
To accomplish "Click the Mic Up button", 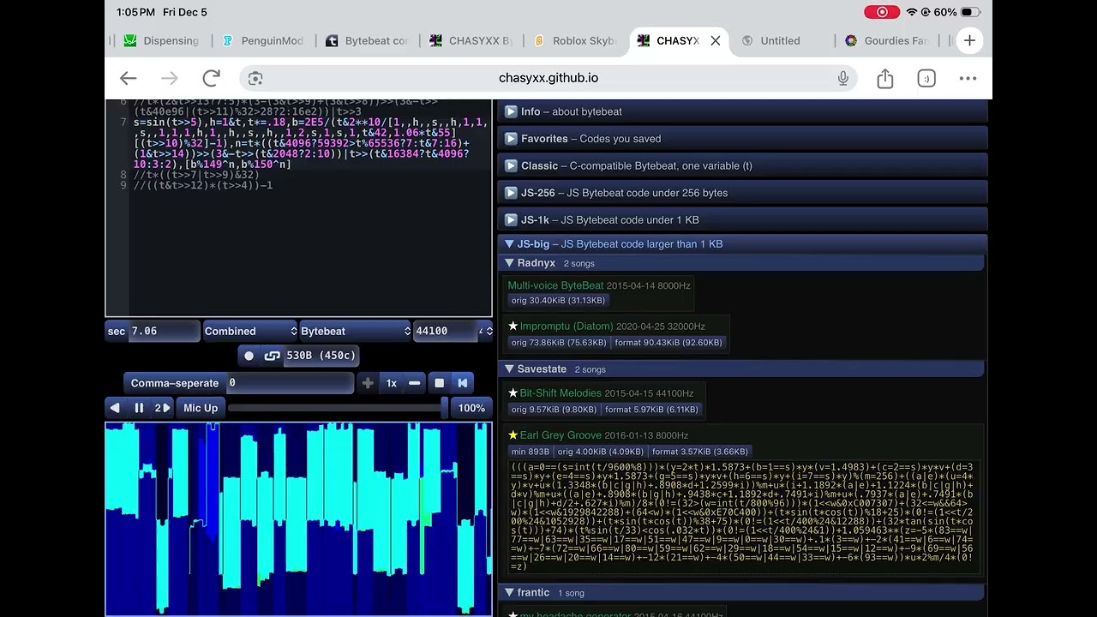I will pos(201,408).
